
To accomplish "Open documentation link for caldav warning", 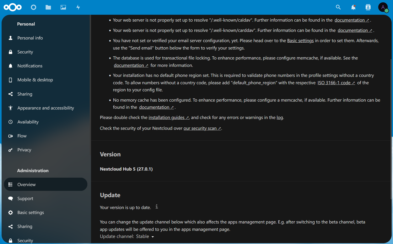I will tap(352, 20).
